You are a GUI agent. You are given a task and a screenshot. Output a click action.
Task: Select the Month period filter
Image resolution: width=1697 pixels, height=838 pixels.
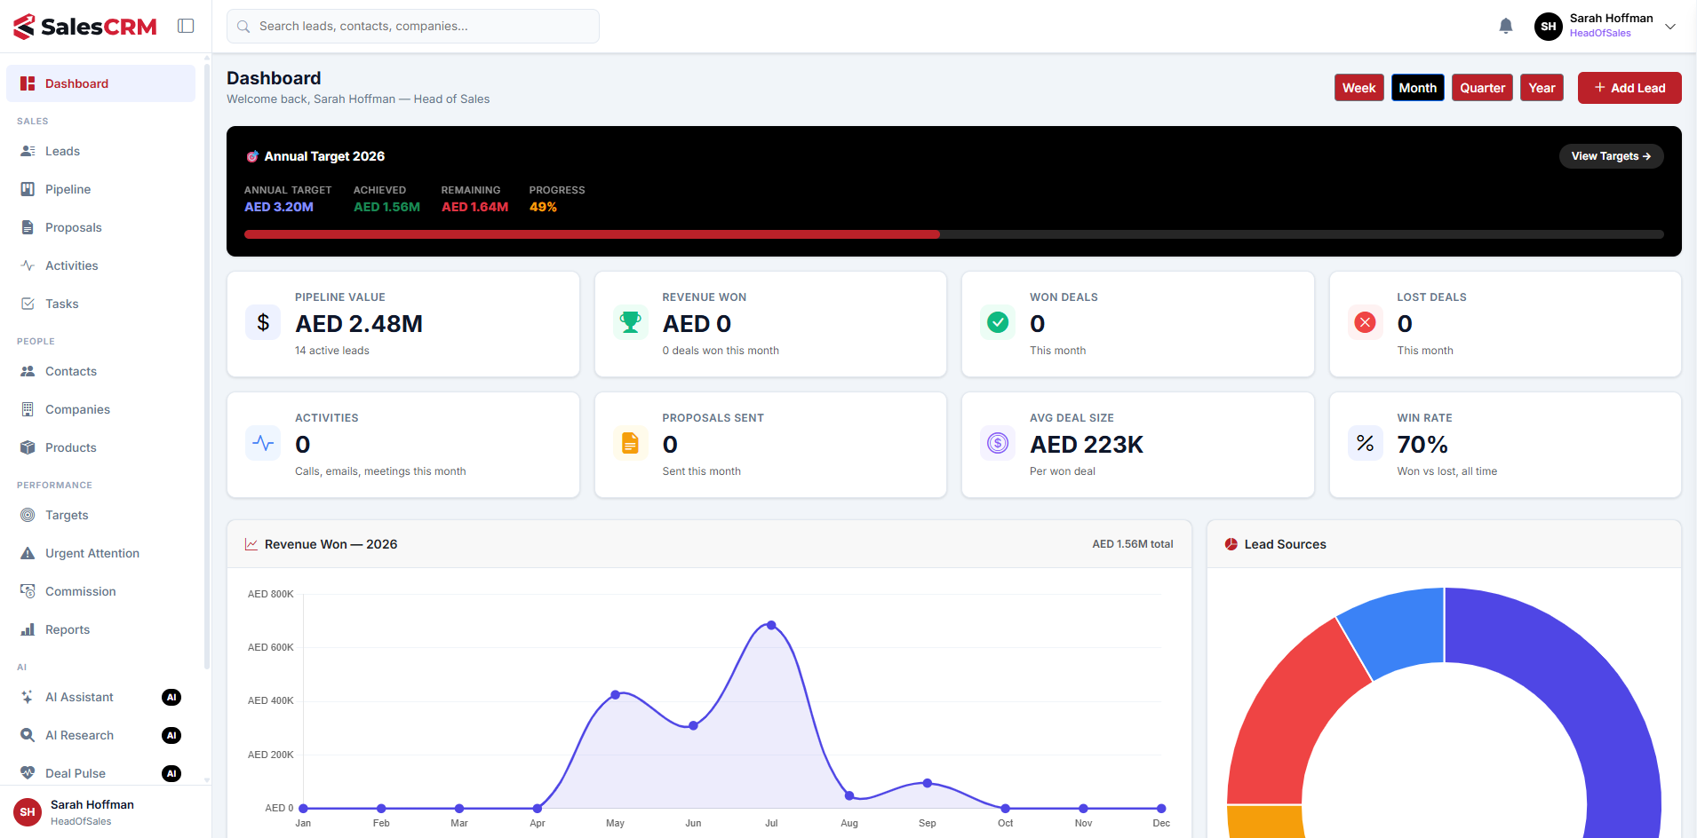pos(1417,88)
